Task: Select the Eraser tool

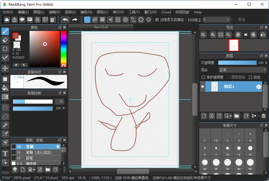Action: tap(5, 40)
